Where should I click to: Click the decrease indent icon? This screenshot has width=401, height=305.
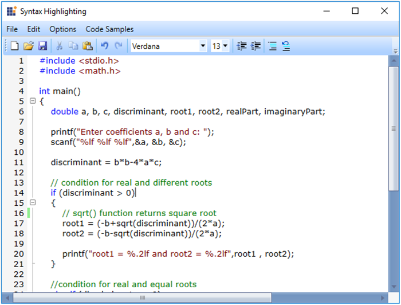pos(242,46)
